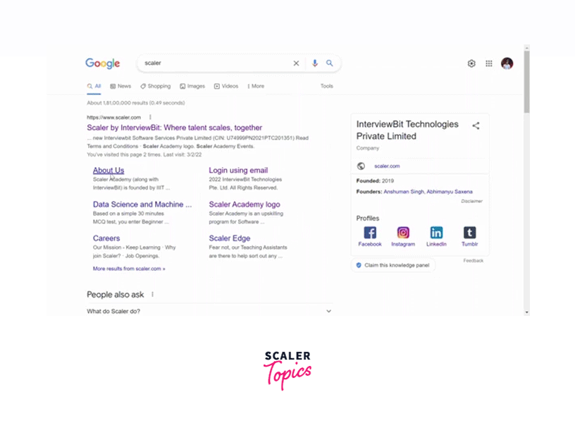Screen dimensions: 575x423
Task: Share the knowledge panel via share icon
Action: [476, 126]
